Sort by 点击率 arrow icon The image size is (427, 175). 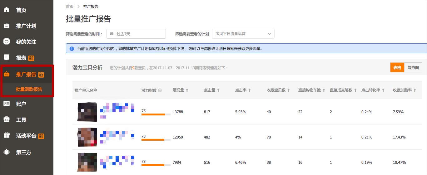pyautogui.click(x=250, y=90)
